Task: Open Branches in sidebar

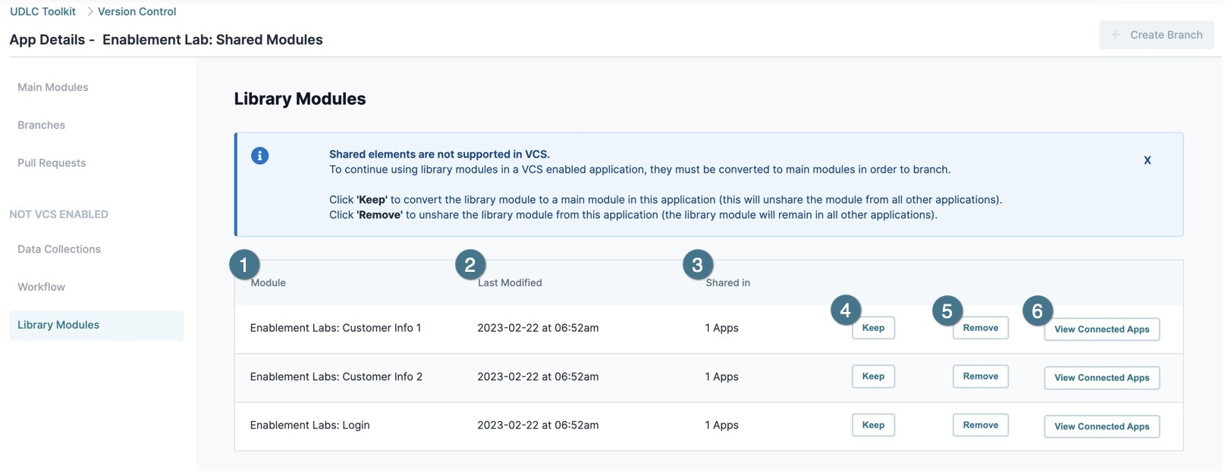Action: pos(41,125)
